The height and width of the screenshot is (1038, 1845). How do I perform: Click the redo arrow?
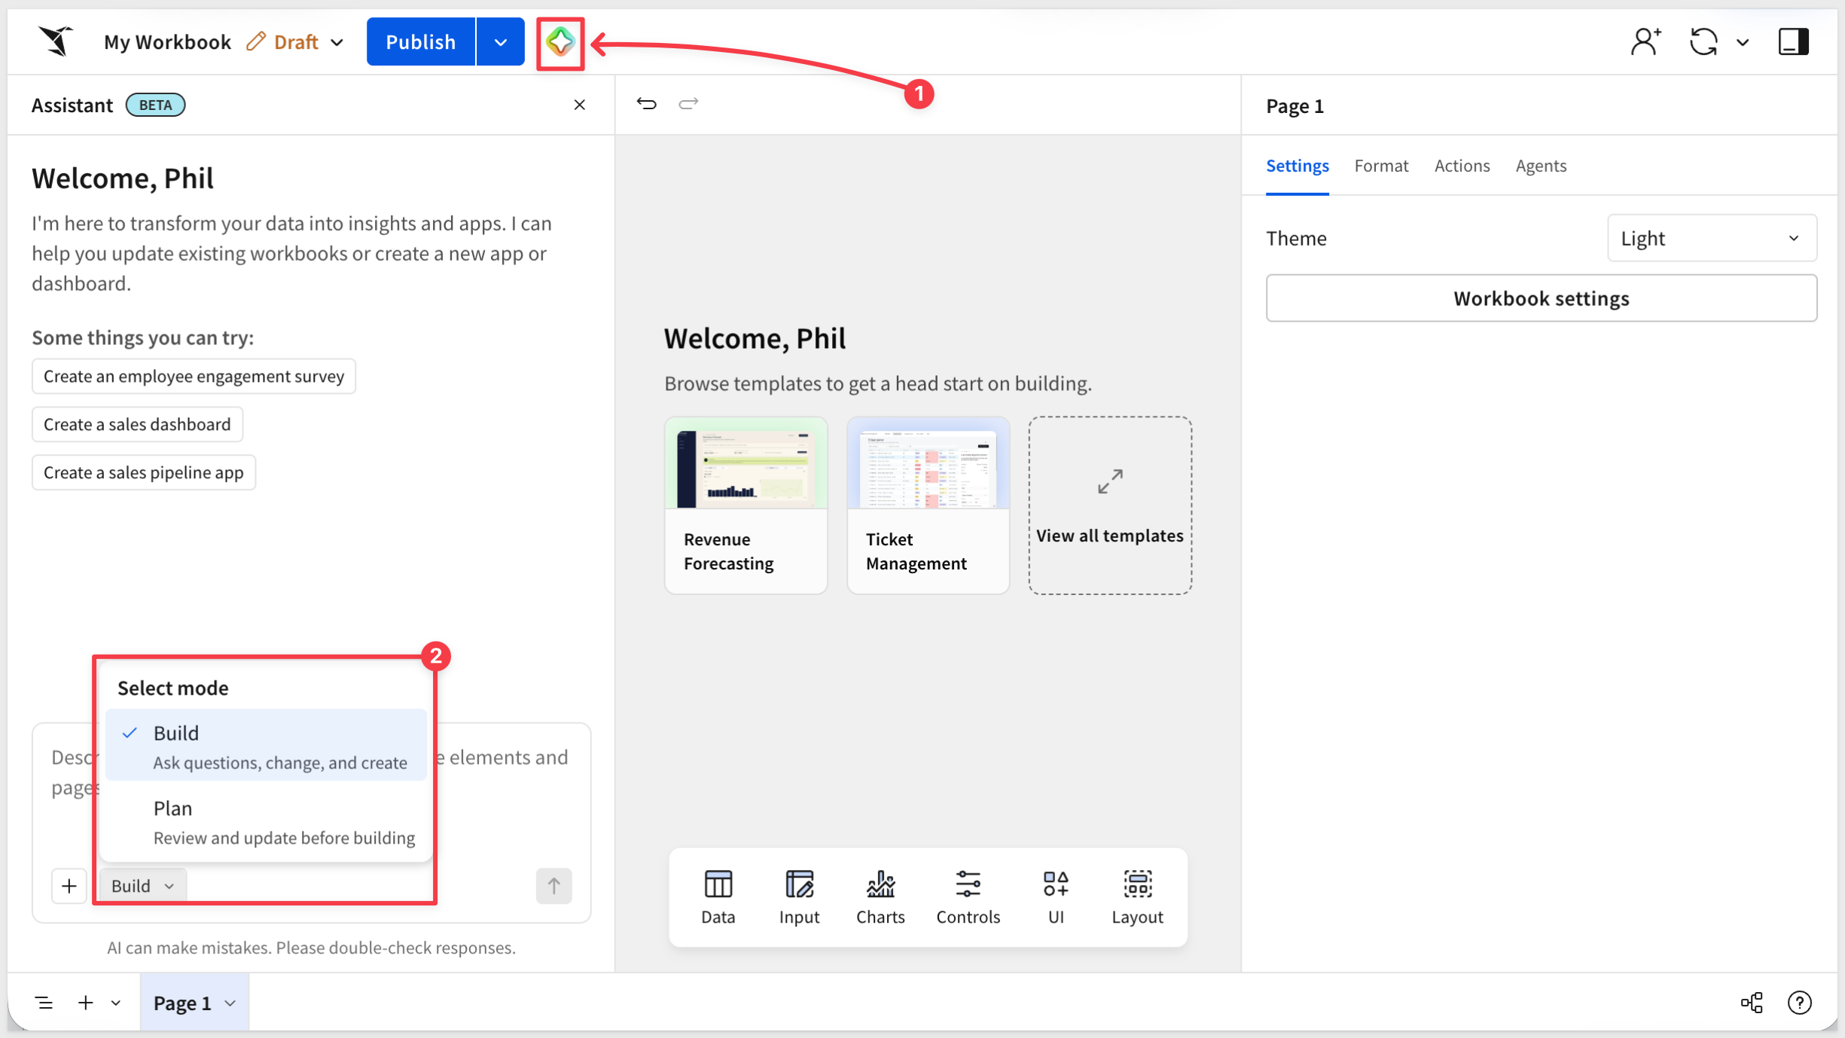coord(688,103)
